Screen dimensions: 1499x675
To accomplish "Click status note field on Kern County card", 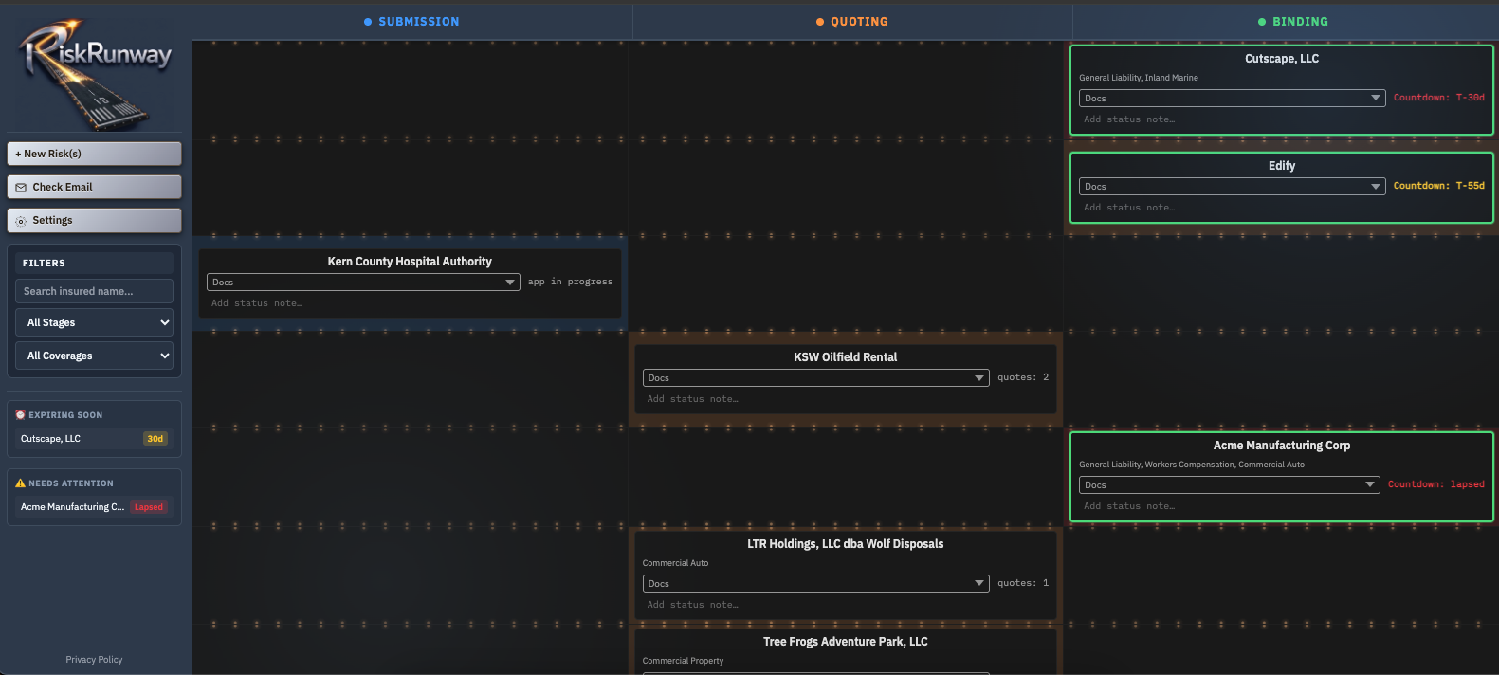I will pos(410,303).
